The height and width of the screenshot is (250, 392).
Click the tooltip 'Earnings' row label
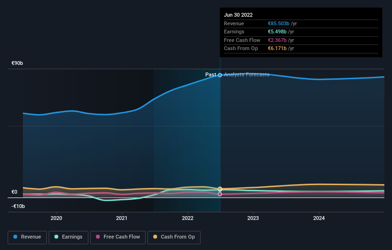pos(234,31)
